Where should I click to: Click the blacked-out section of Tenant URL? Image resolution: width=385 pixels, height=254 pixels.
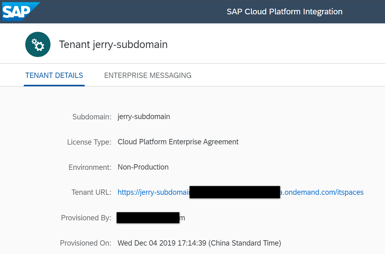click(x=234, y=192)
